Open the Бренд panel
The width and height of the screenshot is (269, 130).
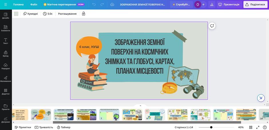pos(6,54)
